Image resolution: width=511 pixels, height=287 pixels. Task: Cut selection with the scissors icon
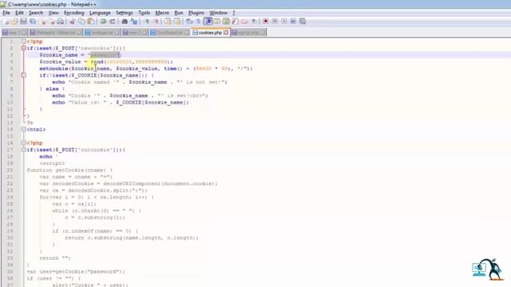click(73, 22)
